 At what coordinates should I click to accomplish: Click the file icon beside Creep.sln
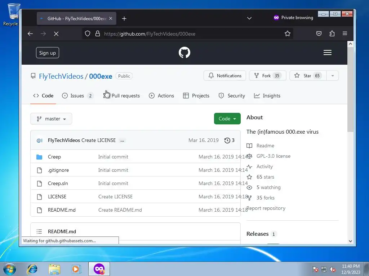click(40, 184)
